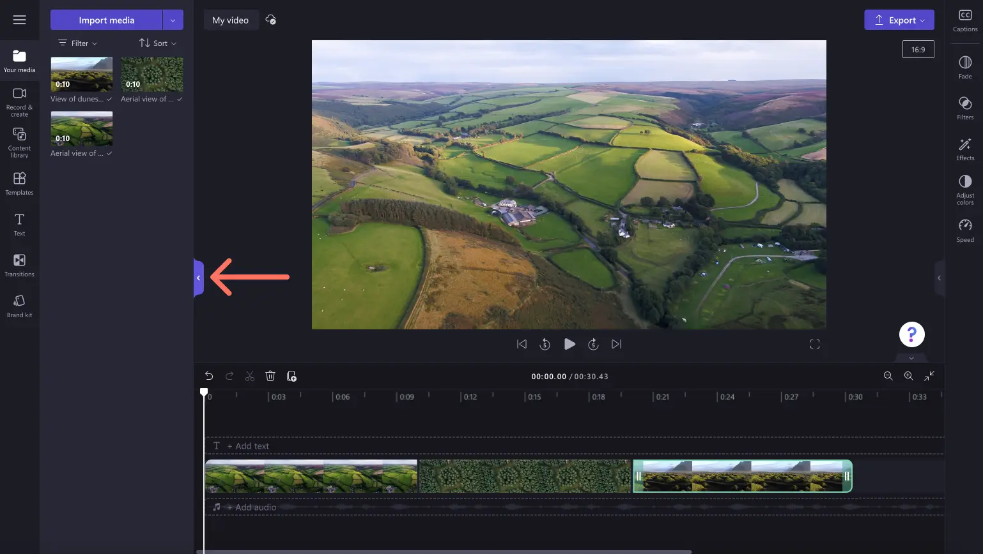The width and height of the screenshot is (983, 554).
Task: Zoom out of the timeline
Action: 888,376
